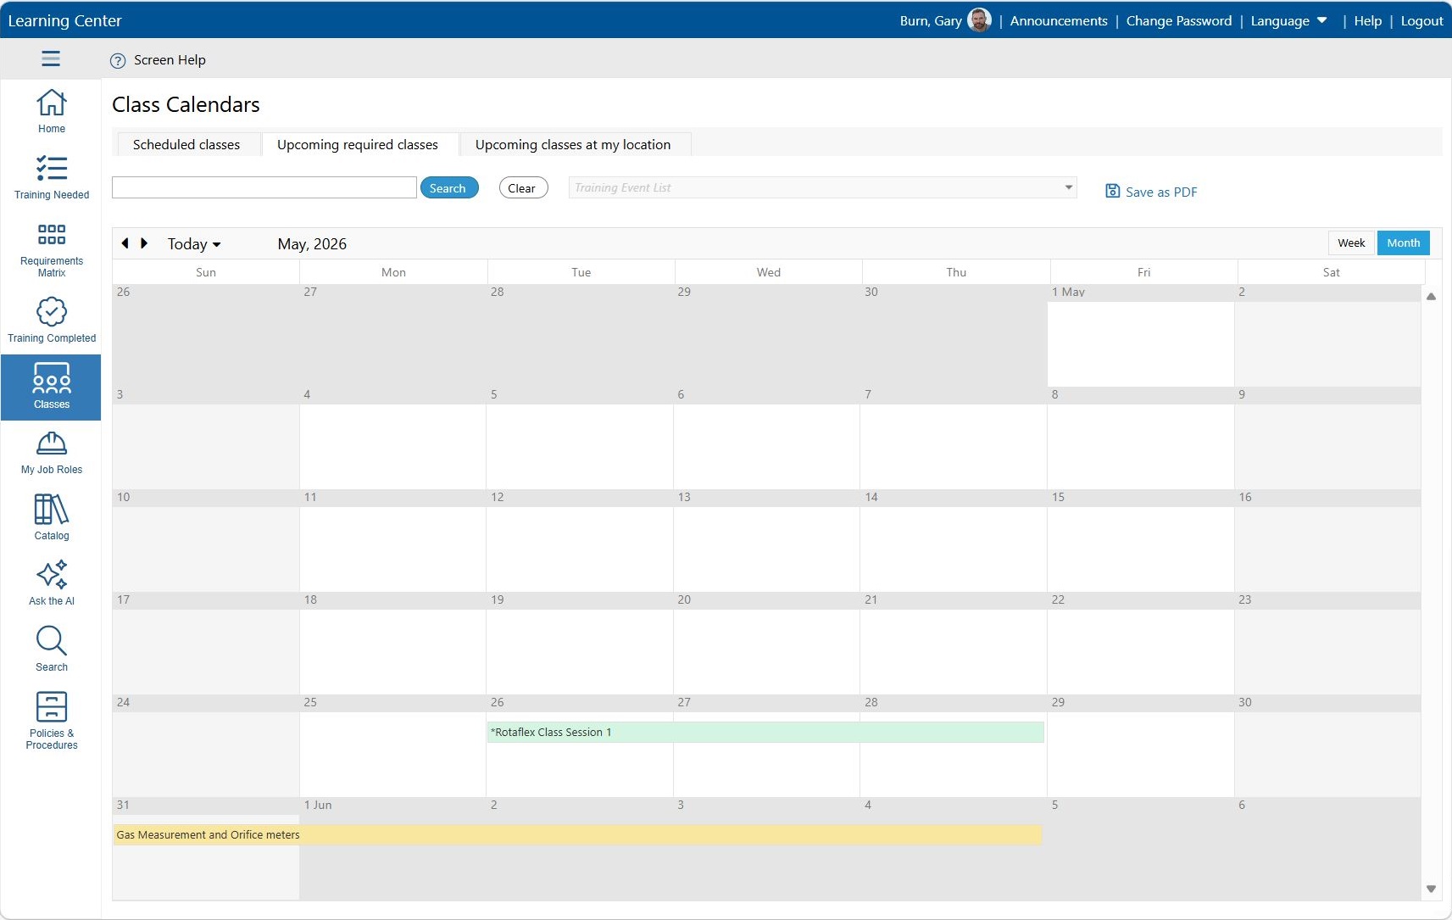1452x920 pixels.
Task: Select the May 15 calendar cell
Action: (1141, 541)
